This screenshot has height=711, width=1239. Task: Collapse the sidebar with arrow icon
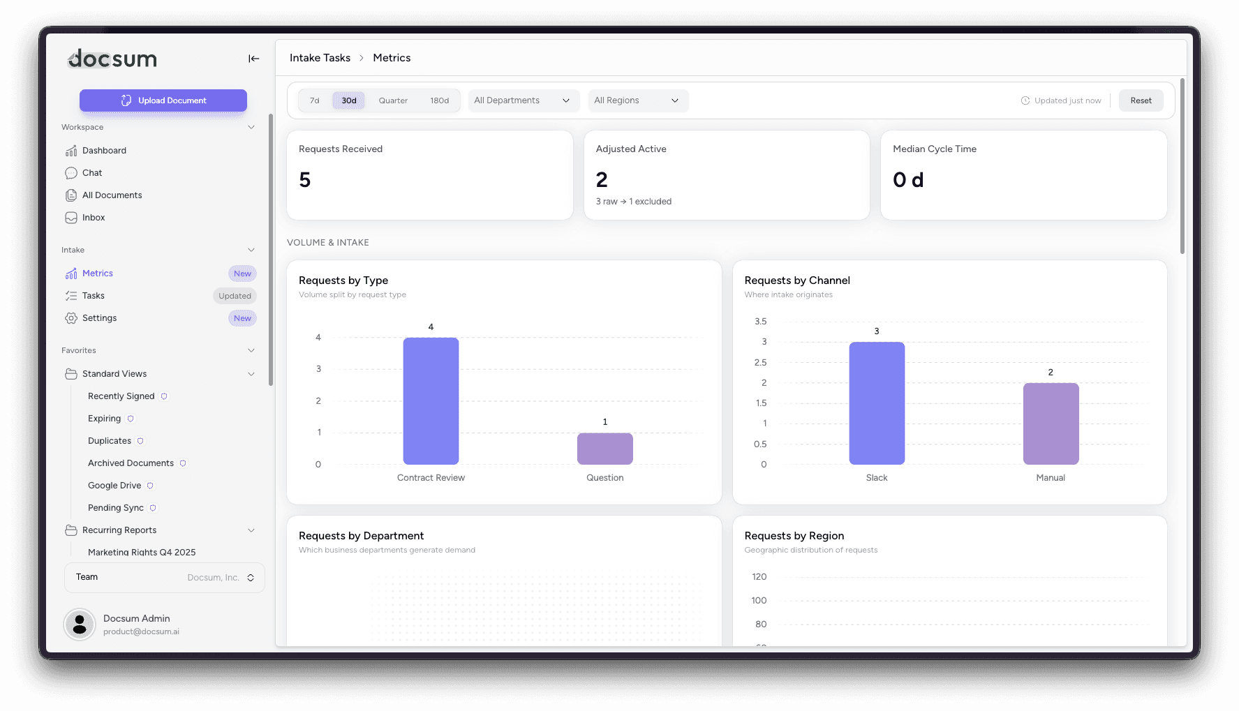click(x=254, y=59)
